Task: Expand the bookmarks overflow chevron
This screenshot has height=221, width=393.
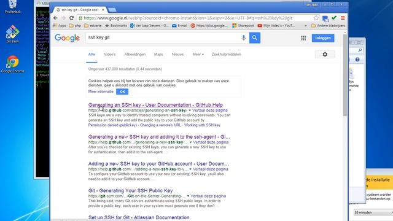Action: point(305,26)
